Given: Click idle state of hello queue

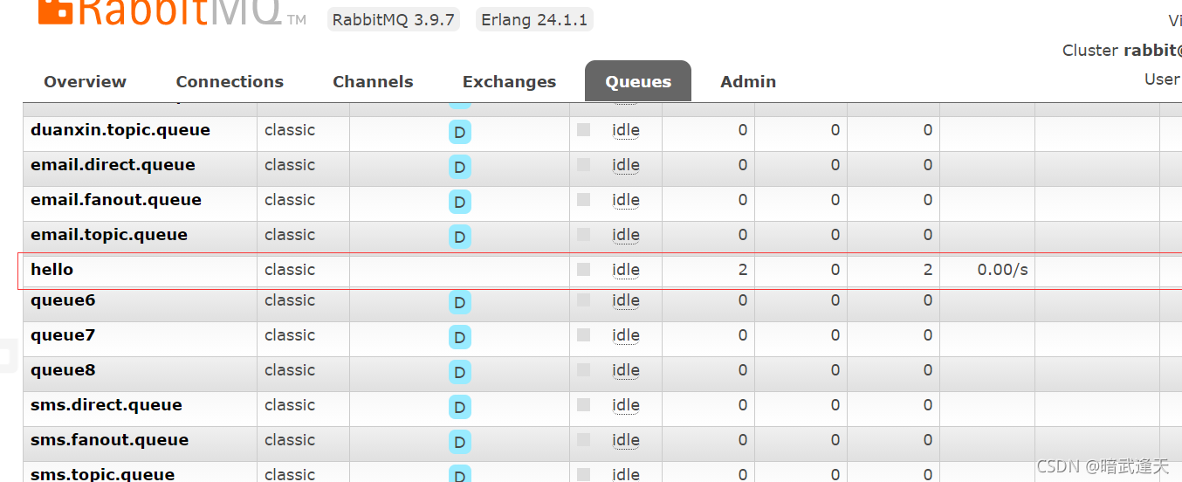Looking at the screenshot, I should click(x=626, y=270).
